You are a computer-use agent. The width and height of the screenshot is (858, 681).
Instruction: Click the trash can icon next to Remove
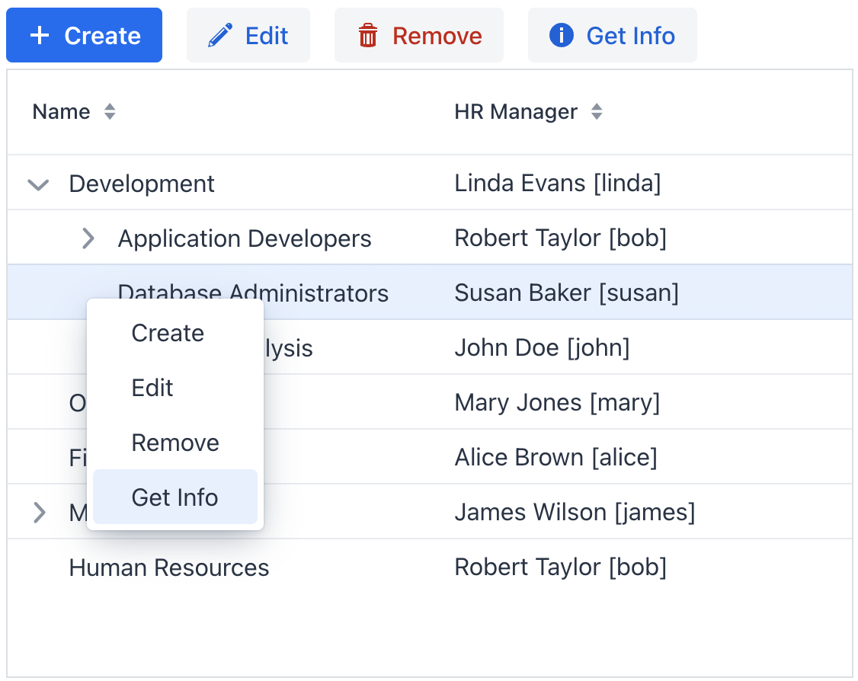(368, 34)
